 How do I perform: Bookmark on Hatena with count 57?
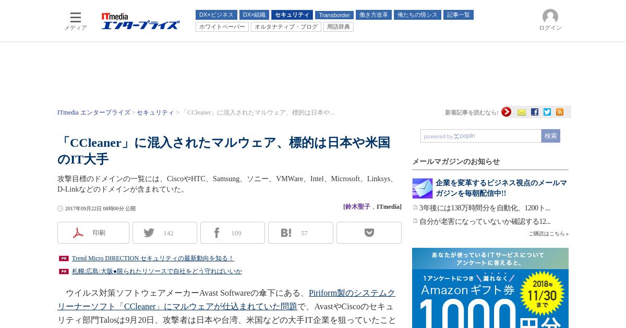click(x=300, y=233)
